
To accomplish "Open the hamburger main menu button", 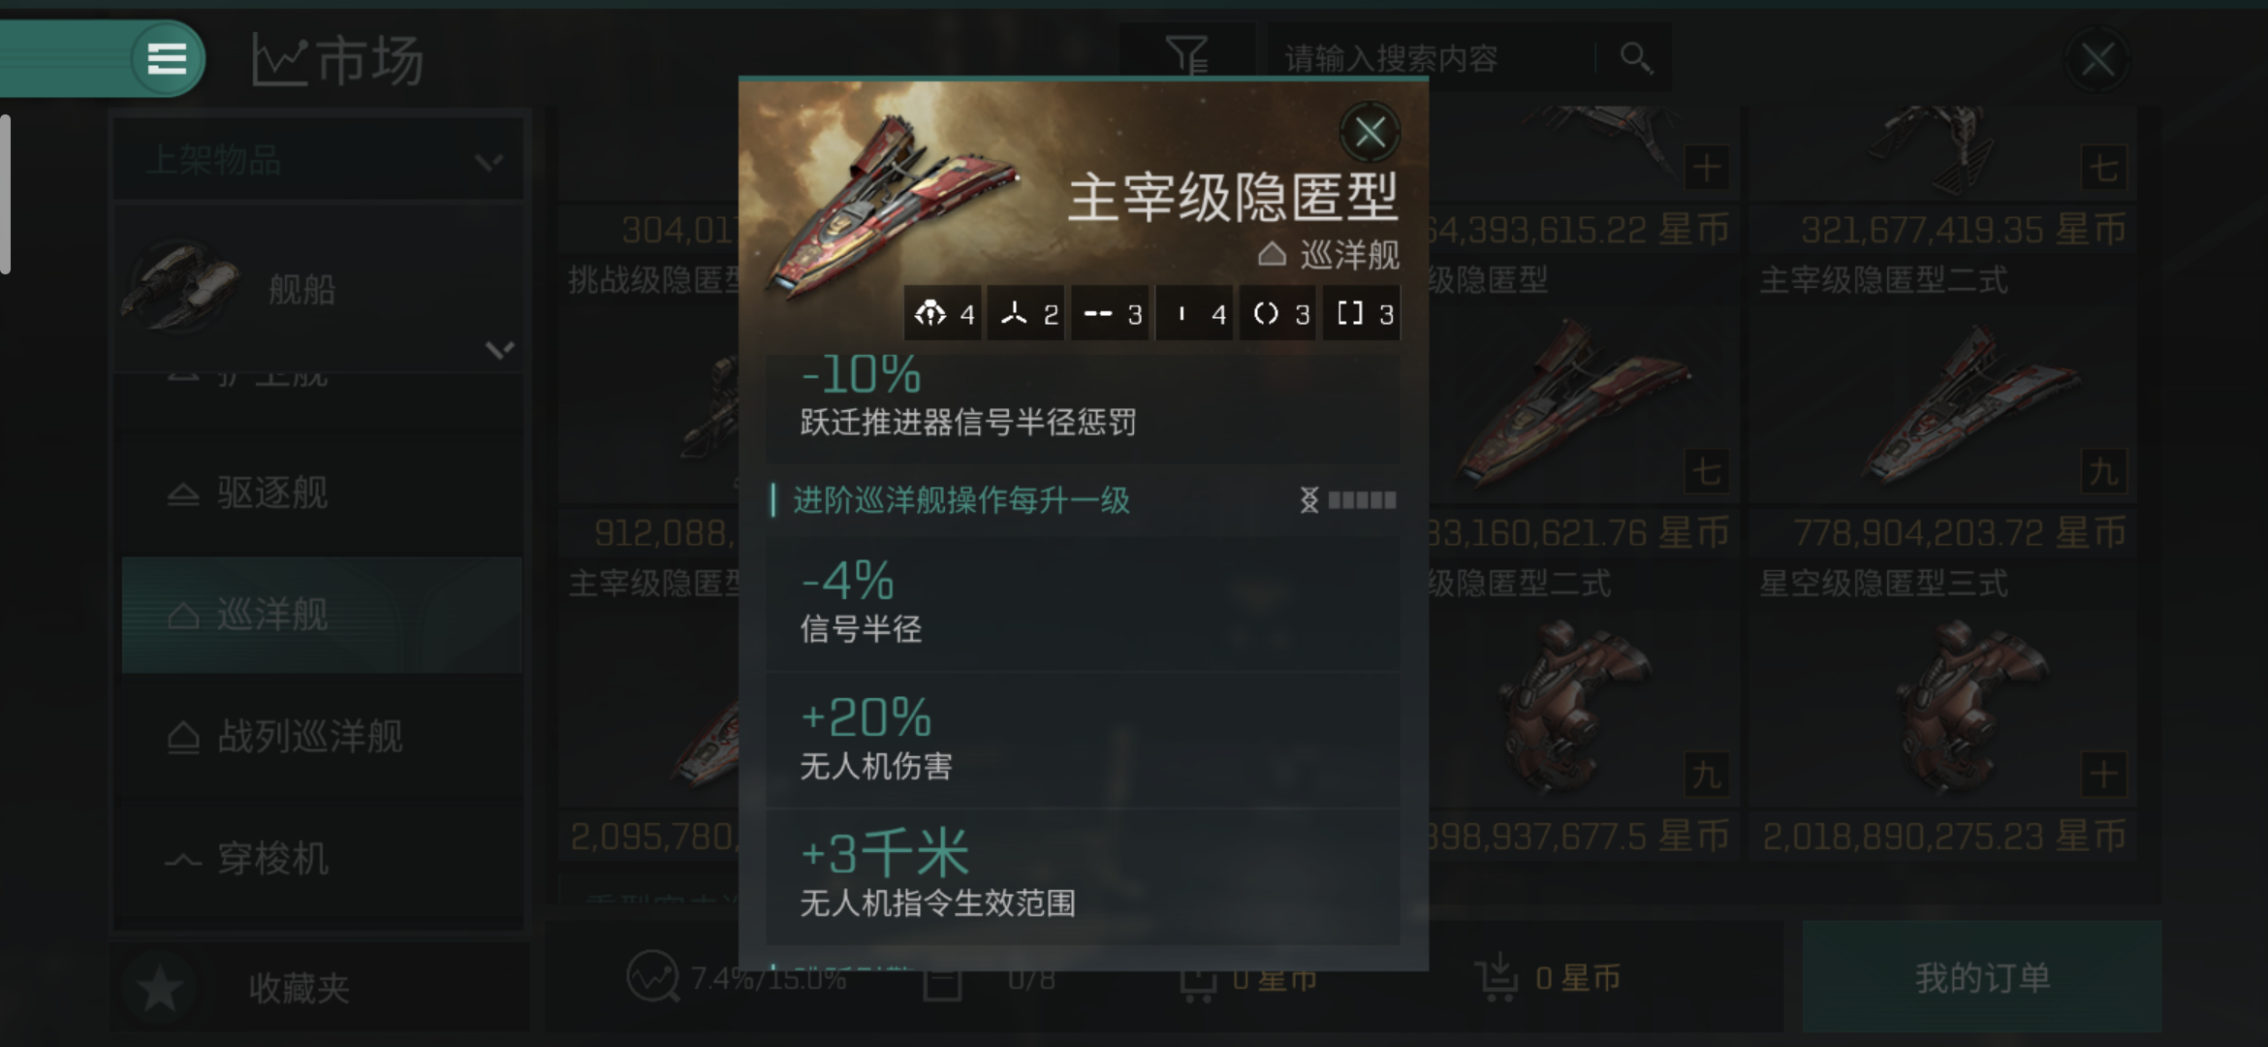I will [167, 59].
